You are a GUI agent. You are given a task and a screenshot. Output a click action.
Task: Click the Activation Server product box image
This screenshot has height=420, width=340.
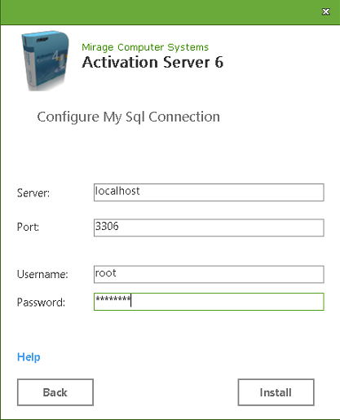tap(46, 60)
